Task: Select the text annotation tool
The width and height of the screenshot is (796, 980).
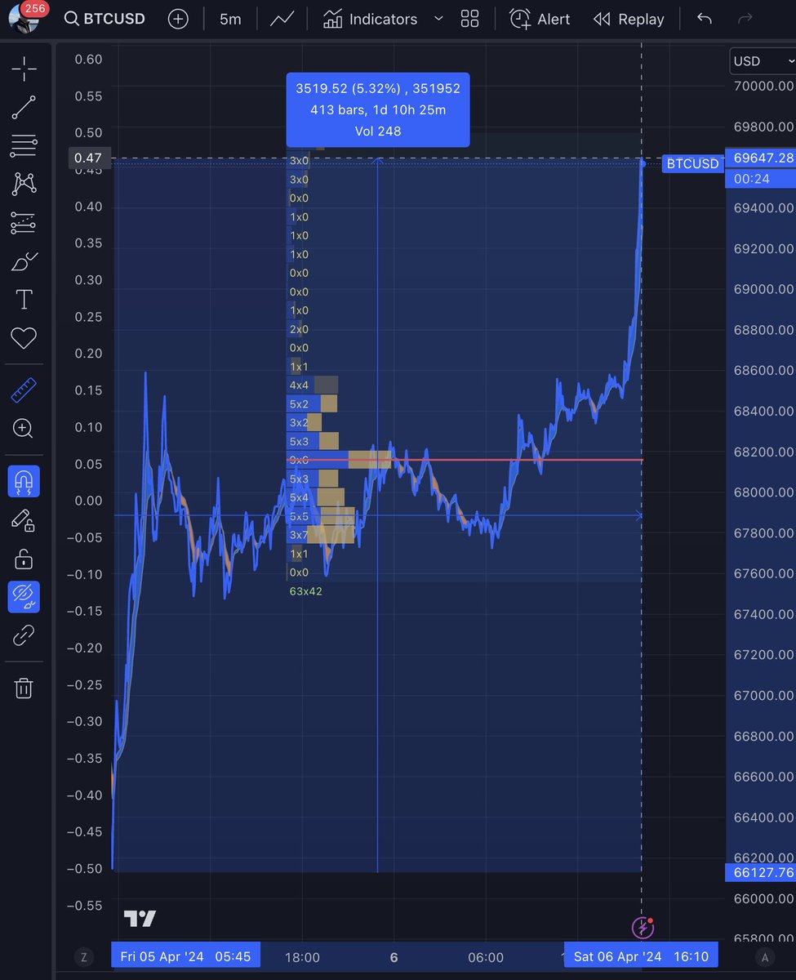Action: (24, 299)
